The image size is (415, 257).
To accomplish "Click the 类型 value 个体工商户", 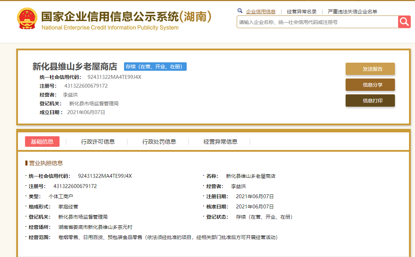I will point(61,196).
